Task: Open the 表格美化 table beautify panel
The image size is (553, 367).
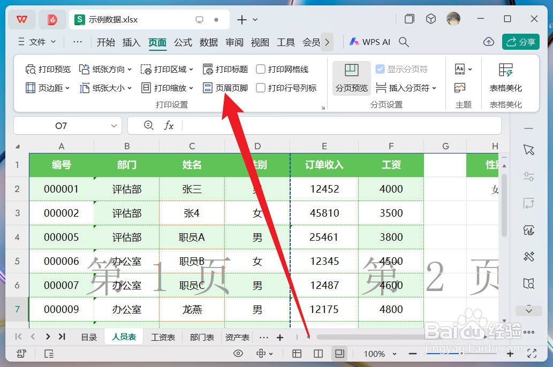Action: [x=505, y=78]
